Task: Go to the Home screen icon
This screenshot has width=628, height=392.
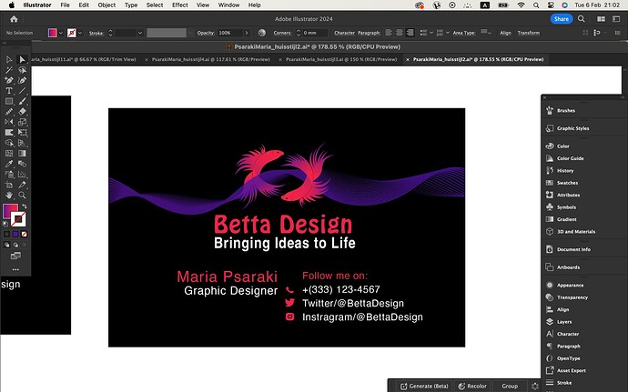Action: click(x=14, y=19)
